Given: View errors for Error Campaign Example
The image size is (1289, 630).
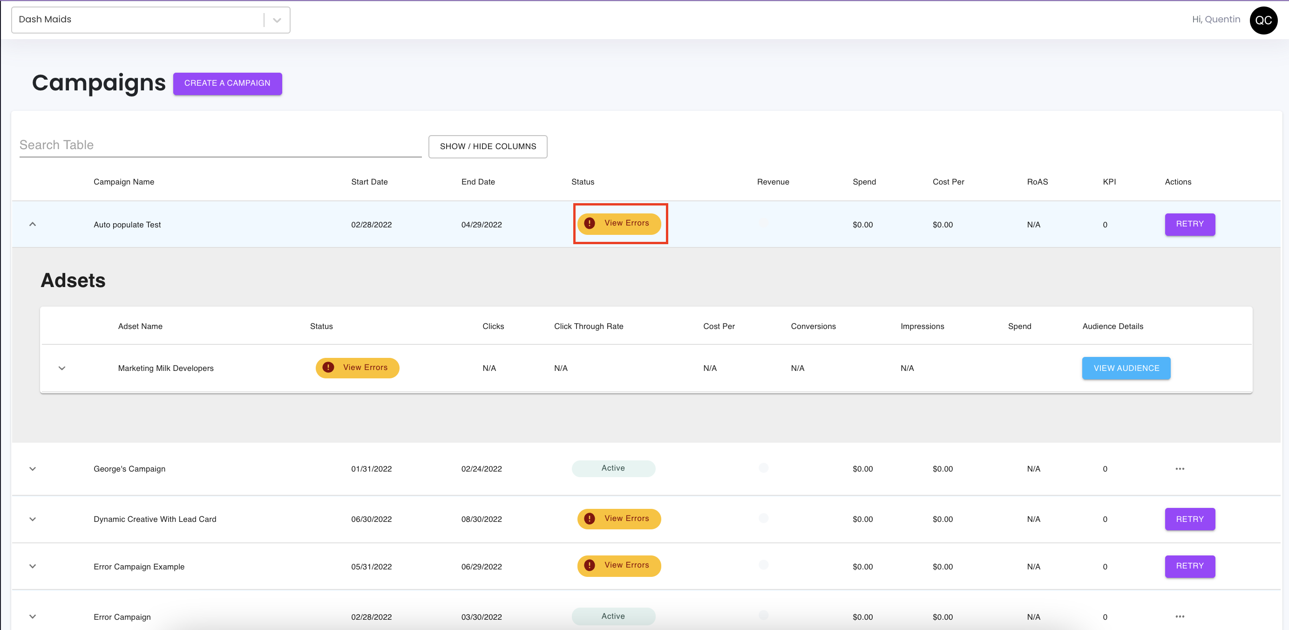Looking at the screenshot, I should (x=619, y=565).
